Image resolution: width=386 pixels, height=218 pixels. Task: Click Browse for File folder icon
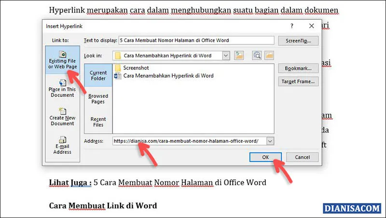[x=269, y=55]
